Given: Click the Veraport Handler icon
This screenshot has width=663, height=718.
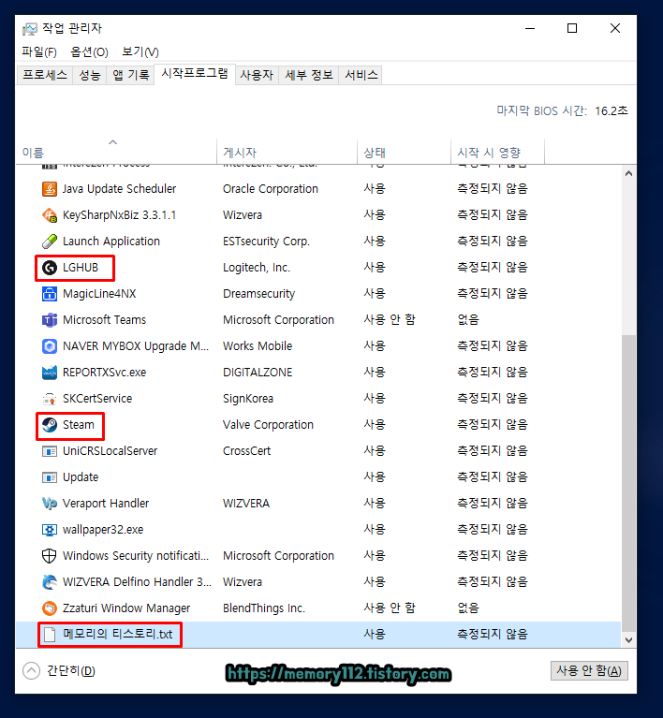Looking at the screenshot, I should [50, 504].
